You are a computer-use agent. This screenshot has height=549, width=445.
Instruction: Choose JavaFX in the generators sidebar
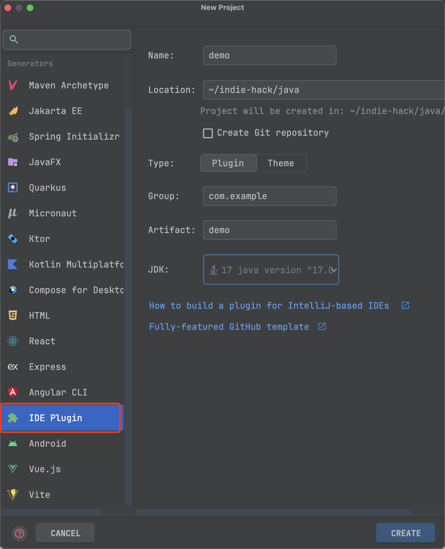(45, 162)
